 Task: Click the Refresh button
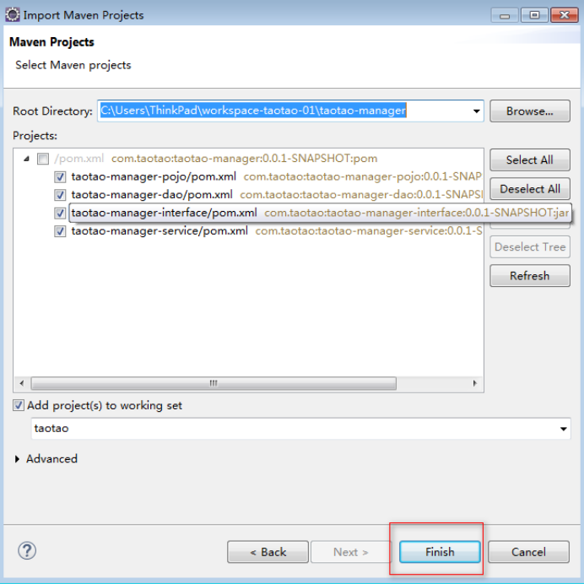(x=530, y=276)
